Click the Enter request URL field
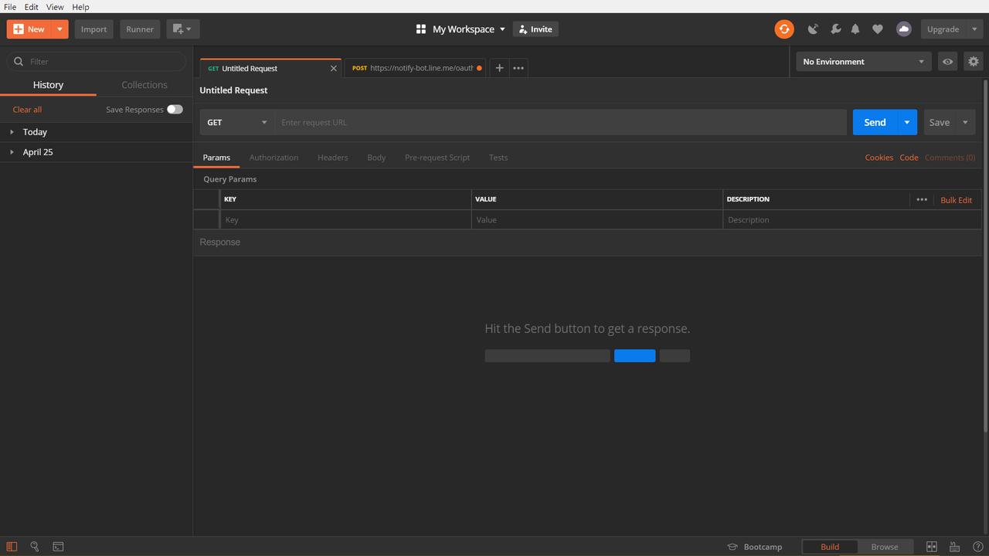This screenshot has width=989, height=556. 561,122
